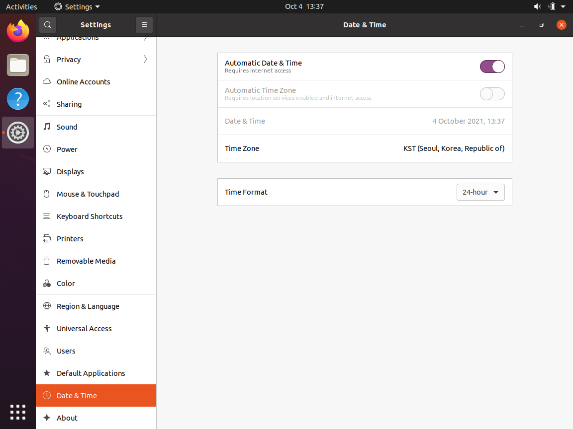The image size is (573, 429).
Task: Click the Activities button
Action: (x=21, y=6)
